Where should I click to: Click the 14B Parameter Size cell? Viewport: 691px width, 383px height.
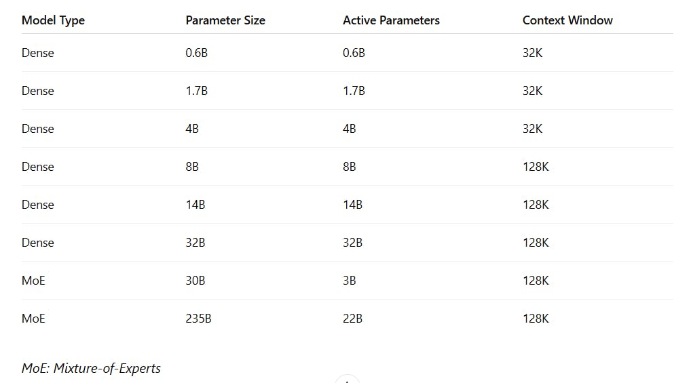click(x=195, y=205)
